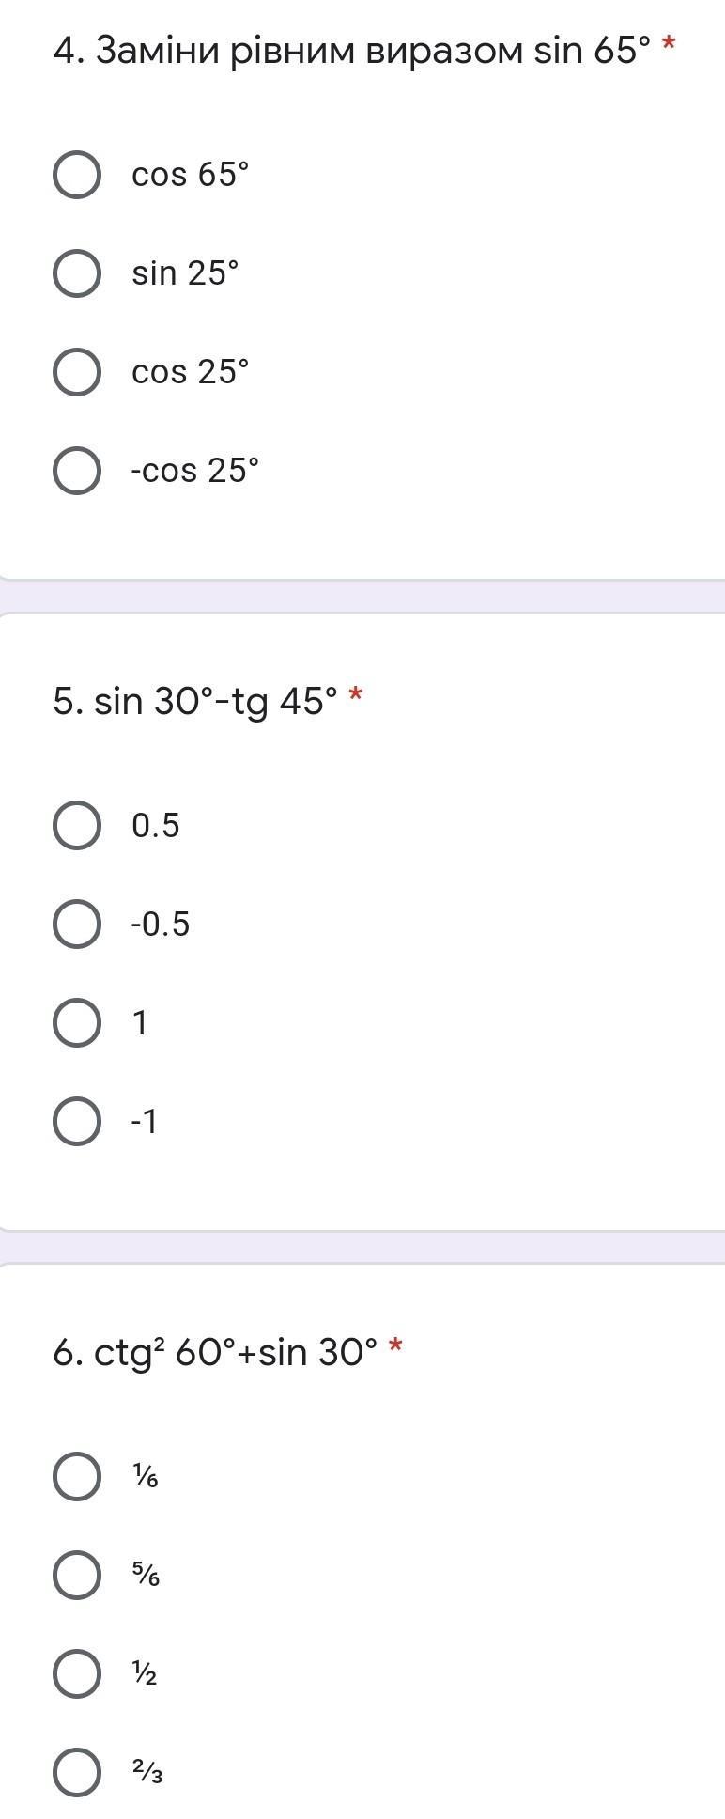The height and width of the screenshot is (1819, 725).
Task: Select '-0.5' radio button
Action: coord(77,925)
